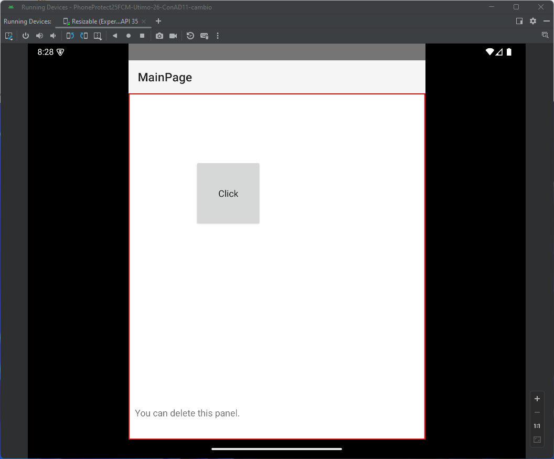Start screen recording with video camera icon
This screenshot has width=554, height=459.
[173, 36]
